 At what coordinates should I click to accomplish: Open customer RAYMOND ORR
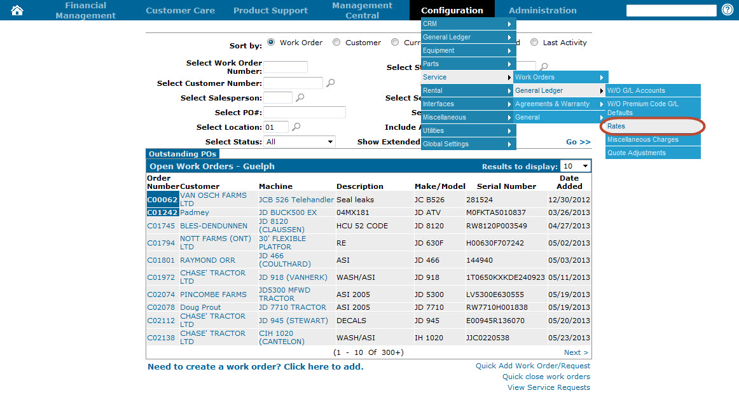207,260
